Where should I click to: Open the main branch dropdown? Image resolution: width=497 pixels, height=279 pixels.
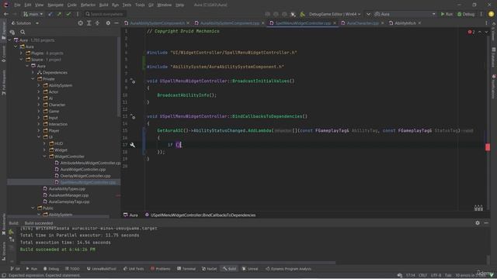[x=33, y=14]
